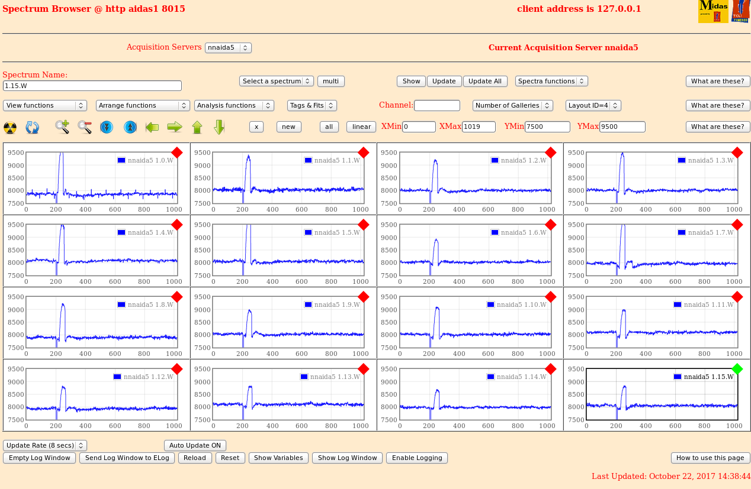751x489 pixels.
Task: Toggle the red diamond on spectrum 1.0.W
Action: pos(176,153)
